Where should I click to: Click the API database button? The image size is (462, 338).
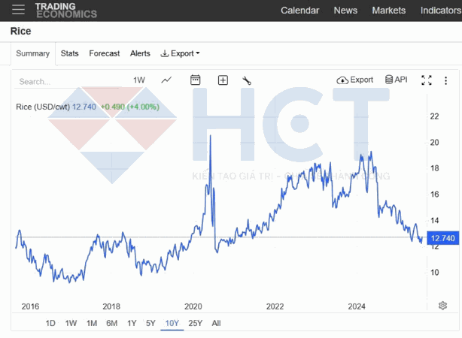tap(396, 80)
